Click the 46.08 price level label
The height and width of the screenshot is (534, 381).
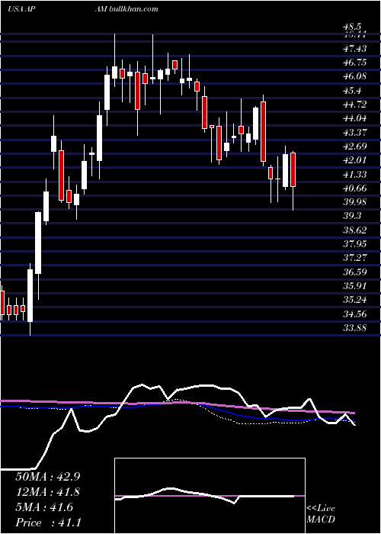tap(355, 76)
